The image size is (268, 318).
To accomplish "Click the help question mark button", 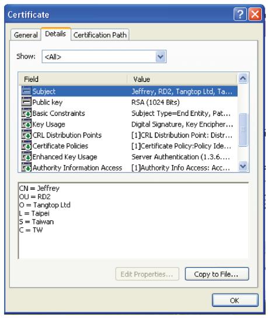I will pyautogui.click(x=240, y=15).
